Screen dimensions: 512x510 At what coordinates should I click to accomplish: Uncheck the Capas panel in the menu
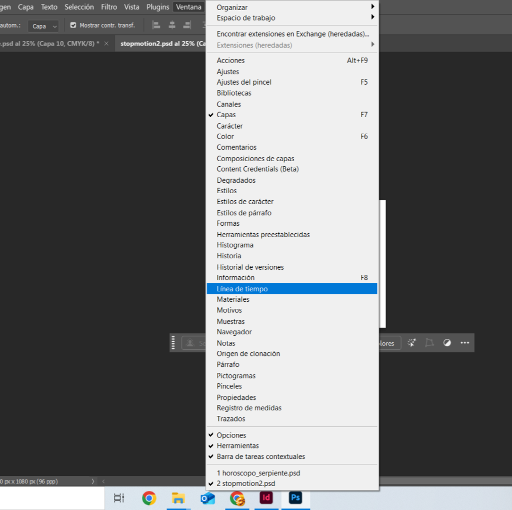coord(226,115)
